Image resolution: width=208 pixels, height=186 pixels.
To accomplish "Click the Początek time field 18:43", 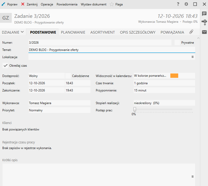I will pos(78,83).
